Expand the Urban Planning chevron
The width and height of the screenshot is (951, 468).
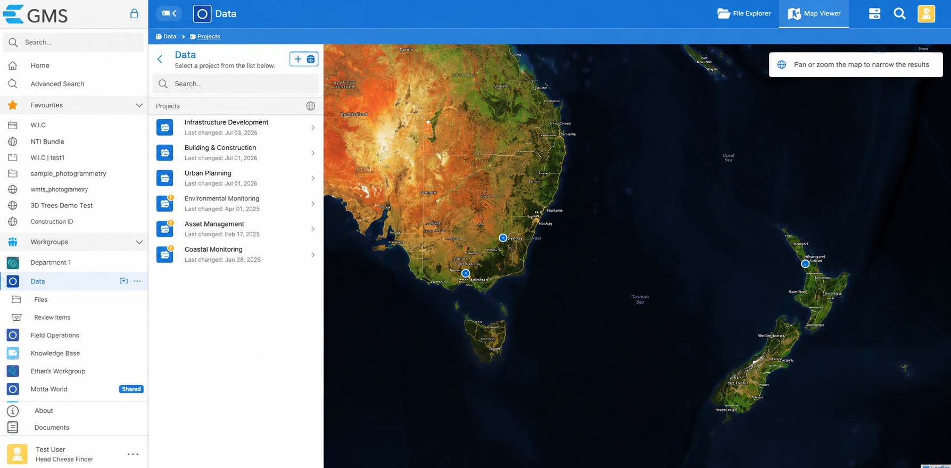tap(313, 178)
